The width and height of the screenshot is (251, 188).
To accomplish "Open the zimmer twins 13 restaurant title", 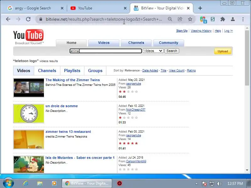I will coord(68,132).
